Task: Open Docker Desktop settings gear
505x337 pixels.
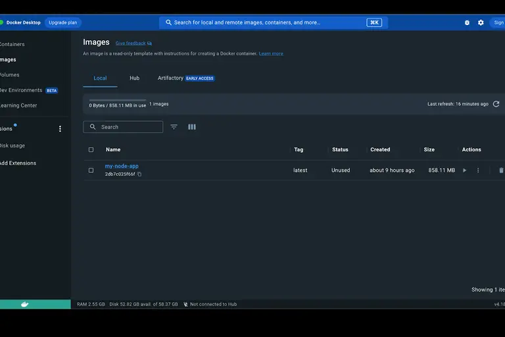Action: (x=481, y=22)
